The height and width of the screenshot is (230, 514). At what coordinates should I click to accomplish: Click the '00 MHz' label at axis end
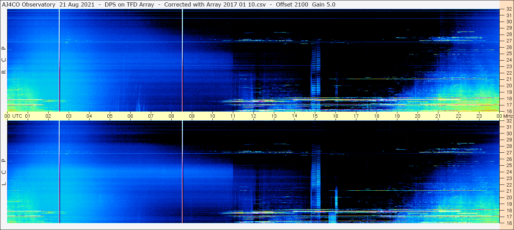point(504,116)
